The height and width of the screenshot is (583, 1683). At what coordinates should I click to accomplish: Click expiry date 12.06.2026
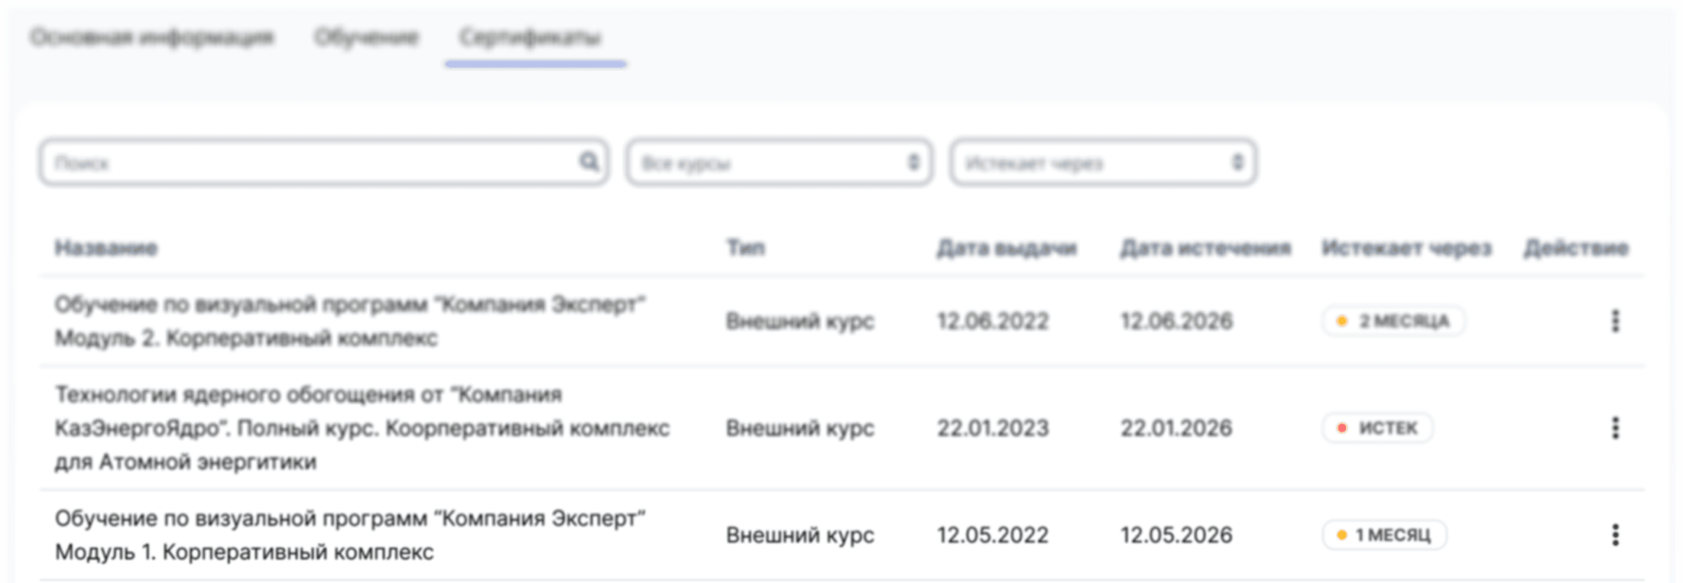1176,321
